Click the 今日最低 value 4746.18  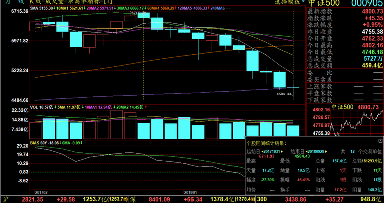[x=372, y=52]
